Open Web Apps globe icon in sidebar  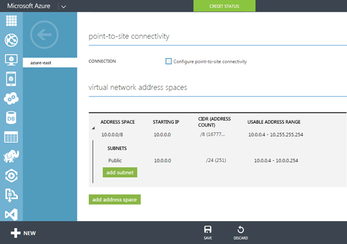[x=11, y=40]
